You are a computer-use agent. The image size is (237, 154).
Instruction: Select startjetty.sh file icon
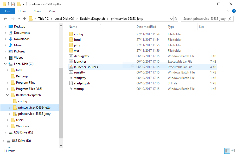(x=71, y=83)
